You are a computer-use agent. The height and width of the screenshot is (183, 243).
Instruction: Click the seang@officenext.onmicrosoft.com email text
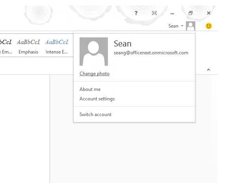(x=151, y=53)
